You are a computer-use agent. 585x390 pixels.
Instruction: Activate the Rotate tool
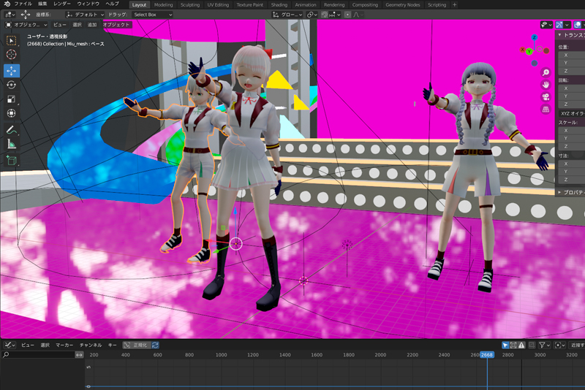(x=12, y=85)
